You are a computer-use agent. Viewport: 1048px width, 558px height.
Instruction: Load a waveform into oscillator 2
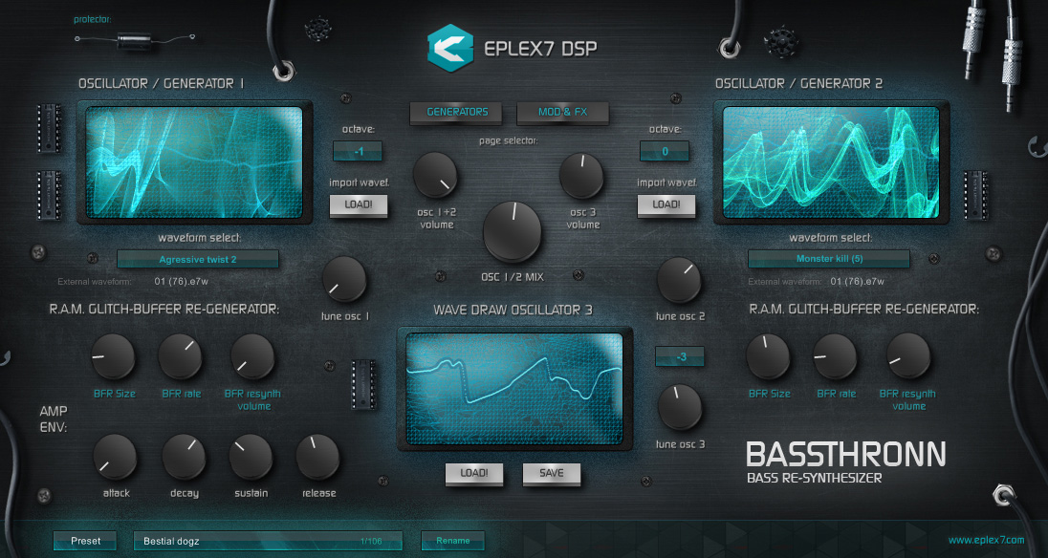point(666,204)
